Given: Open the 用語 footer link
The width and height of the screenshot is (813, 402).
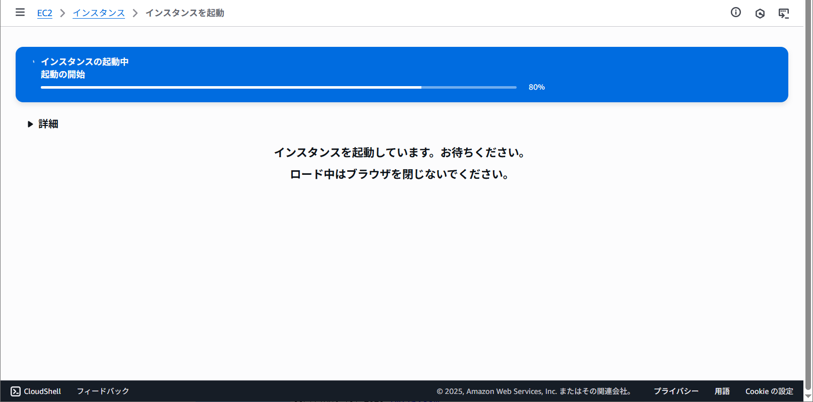Looking at the screenshot, I should (x=722, y=391).
